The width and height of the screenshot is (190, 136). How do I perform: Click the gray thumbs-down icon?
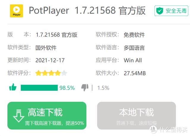pyautogui.click(x=85, y=87)
